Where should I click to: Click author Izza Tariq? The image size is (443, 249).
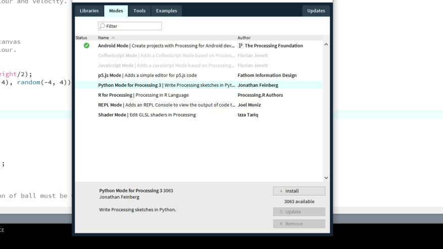pos(248,115)
